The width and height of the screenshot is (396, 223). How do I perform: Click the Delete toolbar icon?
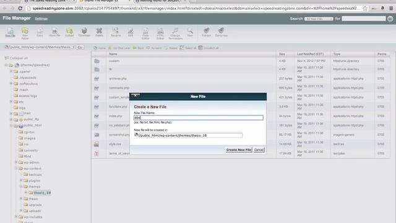pos(99,32)
